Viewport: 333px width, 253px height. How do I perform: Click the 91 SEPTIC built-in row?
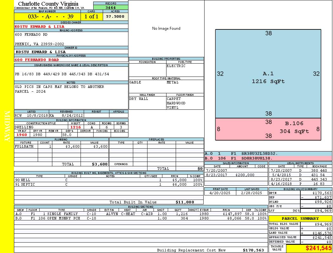109,184
